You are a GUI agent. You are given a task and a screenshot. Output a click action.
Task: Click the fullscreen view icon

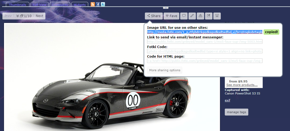click(217, 16)
